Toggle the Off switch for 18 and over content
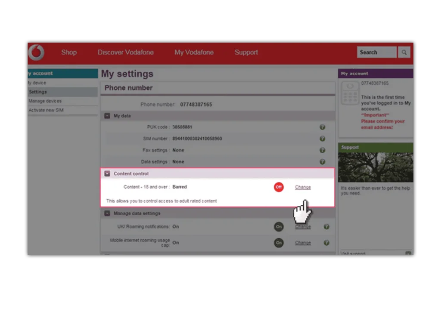441x315 pixels. [279, 187]
